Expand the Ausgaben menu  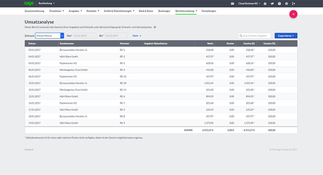point(75,11)
